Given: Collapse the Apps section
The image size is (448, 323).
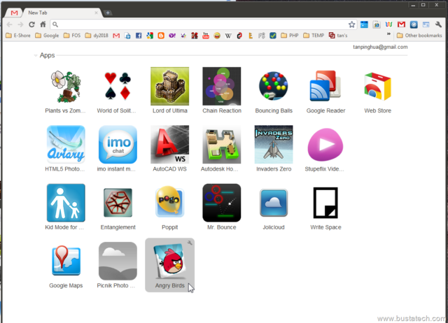Looking at the screenshot, I should [x=36, y=55].
